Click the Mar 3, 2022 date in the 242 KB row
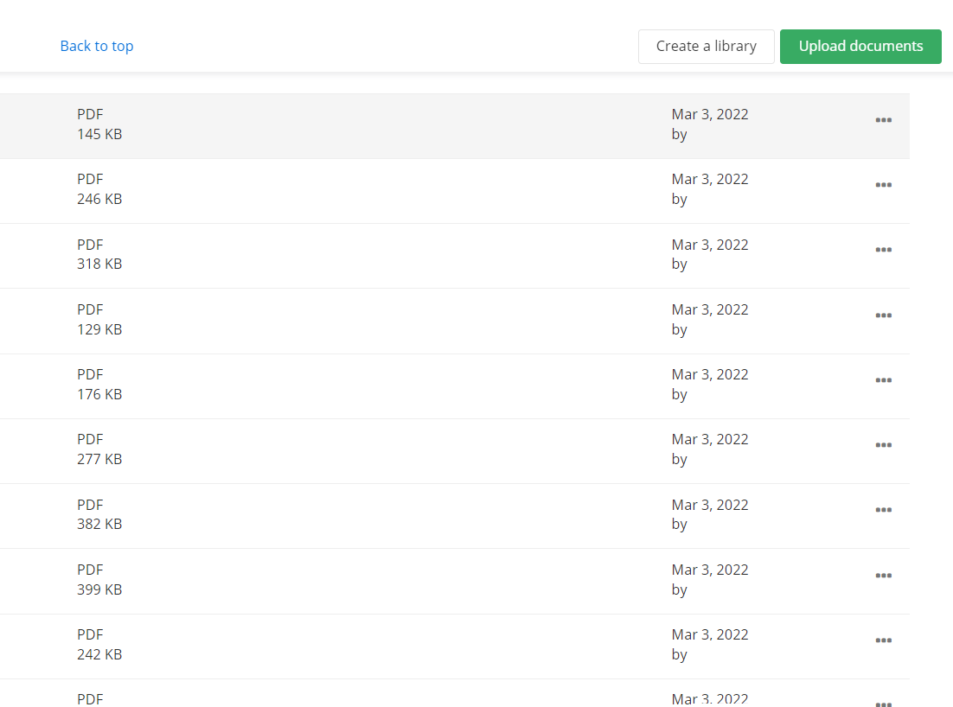Screen dimensions: 953x707 click(x=710, y=635)
